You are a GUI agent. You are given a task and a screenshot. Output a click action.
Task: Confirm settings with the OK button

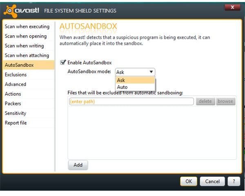[189, 181]
